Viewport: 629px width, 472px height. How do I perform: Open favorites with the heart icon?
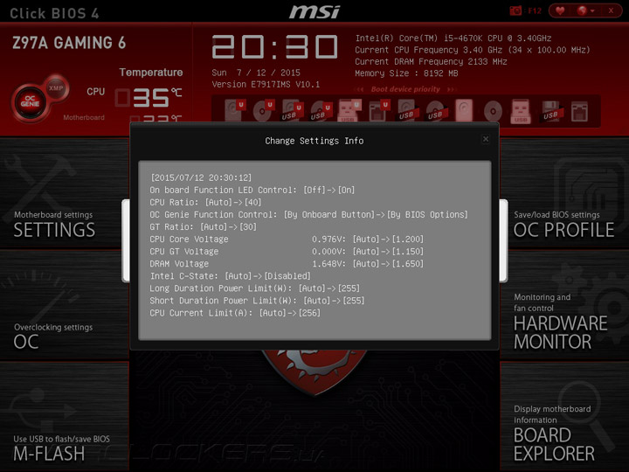point(560,10)
